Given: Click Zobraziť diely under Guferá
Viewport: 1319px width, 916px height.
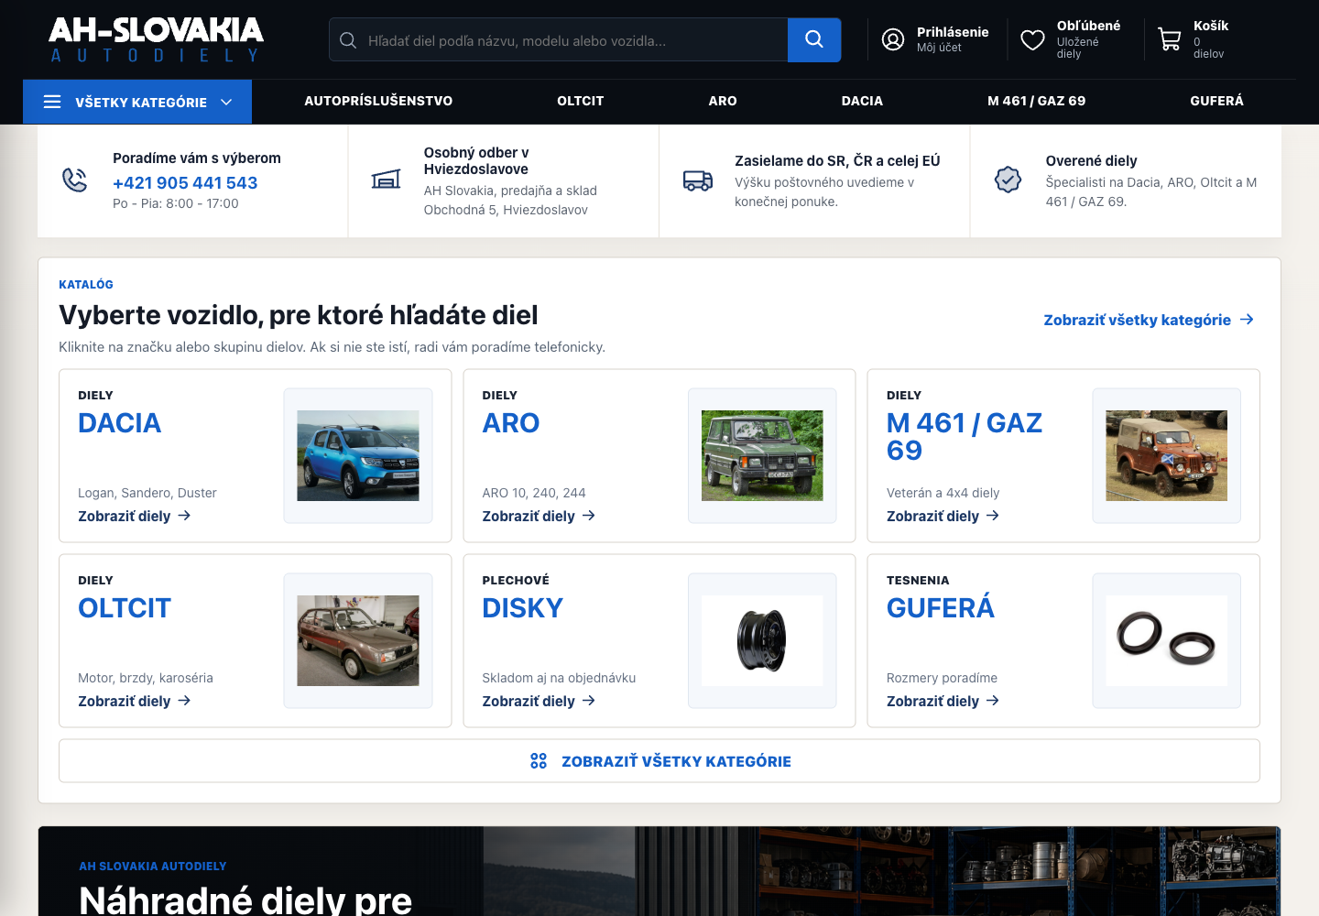Looking at the screenshot, I should 943,701.
